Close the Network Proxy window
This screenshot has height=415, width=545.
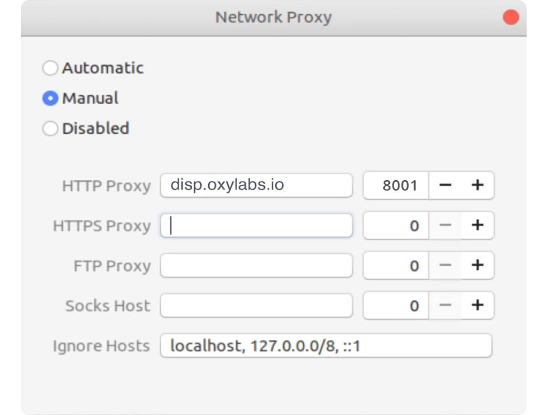511,17
